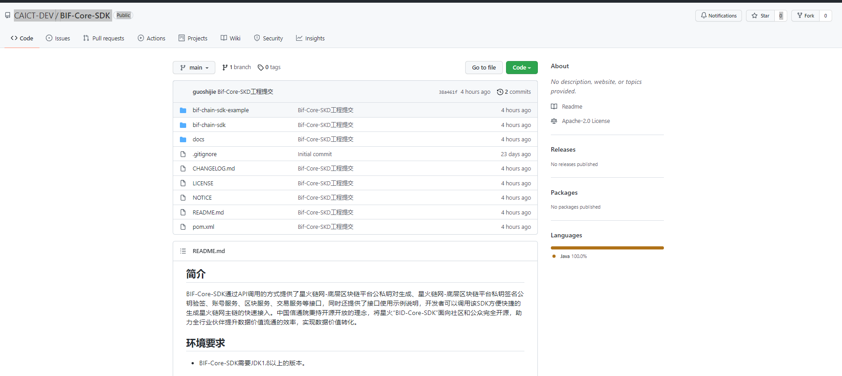This screenshot has width=842, height=376.
Task: Open the Issues tab
Action: (x=58, y=39)
